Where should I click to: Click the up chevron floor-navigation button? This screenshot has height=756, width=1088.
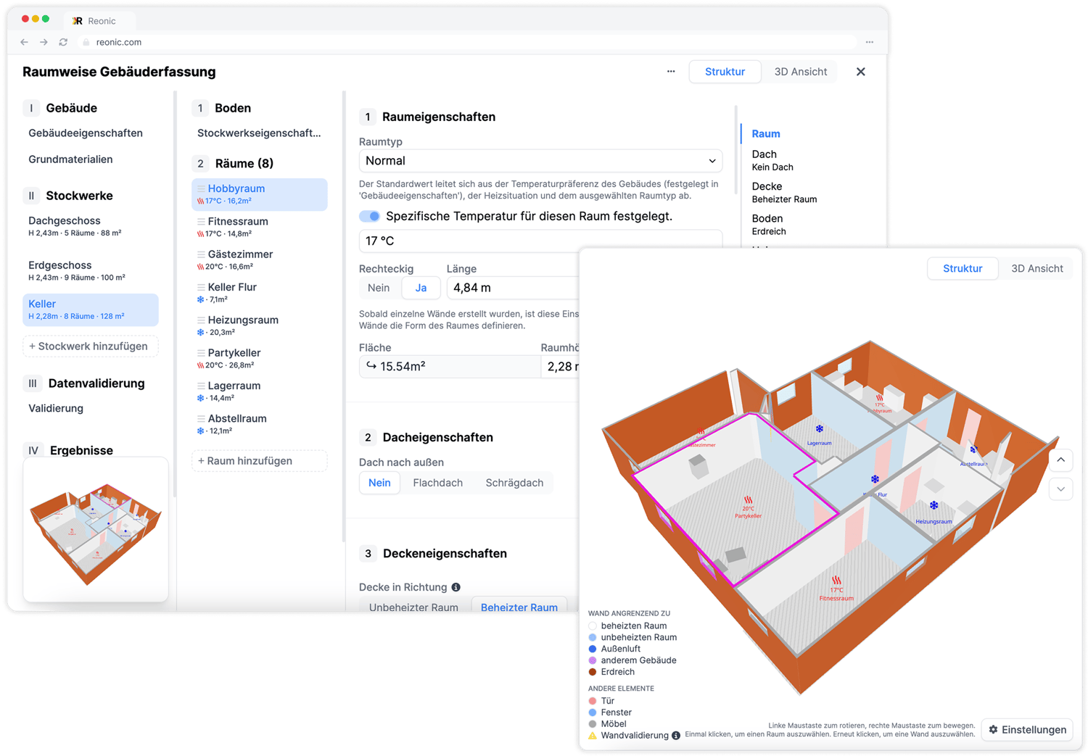(1060, 460)
